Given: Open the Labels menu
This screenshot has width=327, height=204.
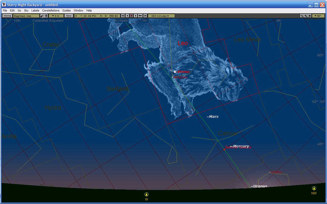Looking at the screenshot, I should pos(35,10).
